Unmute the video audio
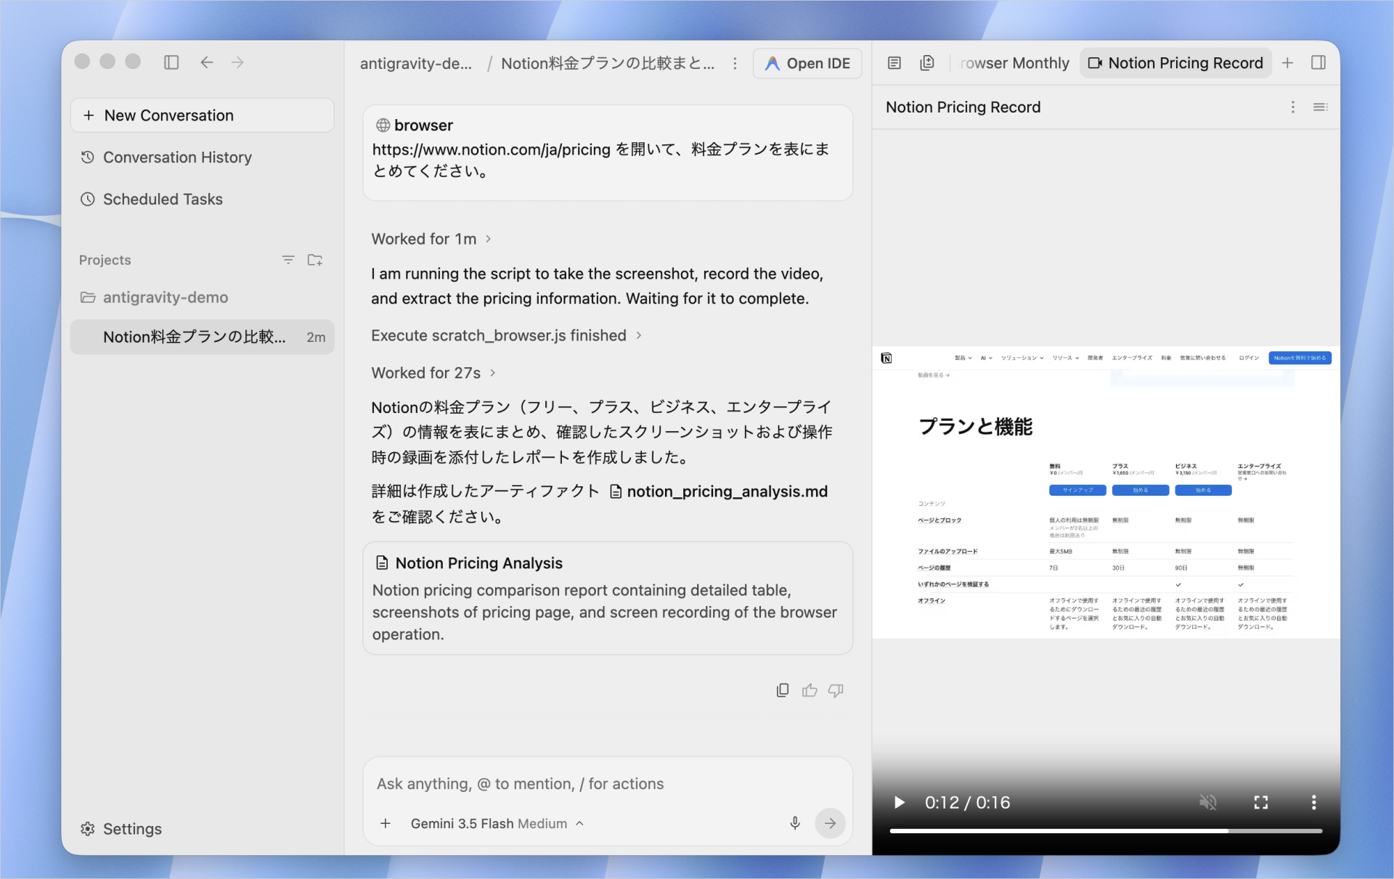 tap(1208, 802)
